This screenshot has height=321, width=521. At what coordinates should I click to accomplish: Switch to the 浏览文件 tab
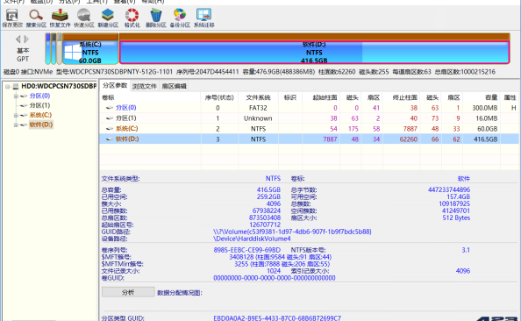tap(144, 86)
